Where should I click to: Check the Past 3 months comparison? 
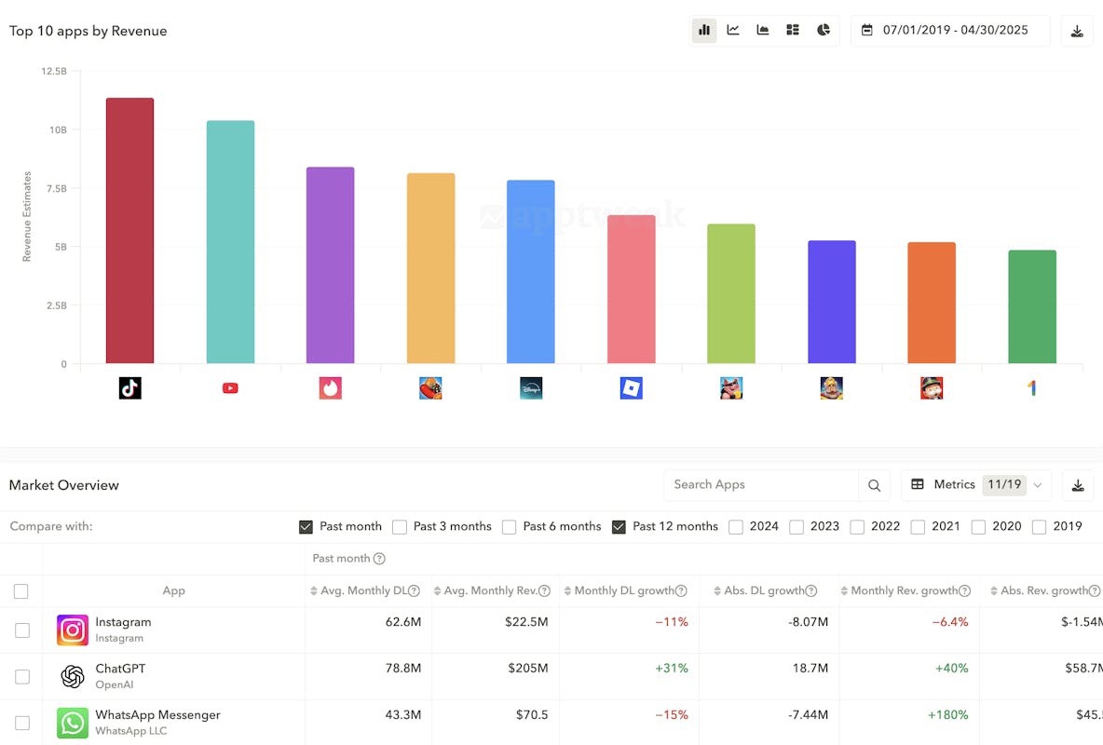[x=400, y=527]
